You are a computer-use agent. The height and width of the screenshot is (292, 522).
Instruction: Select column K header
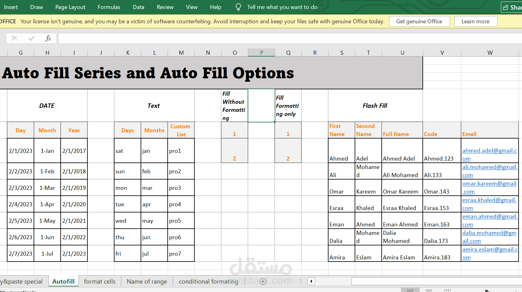(x=128, y=52)
